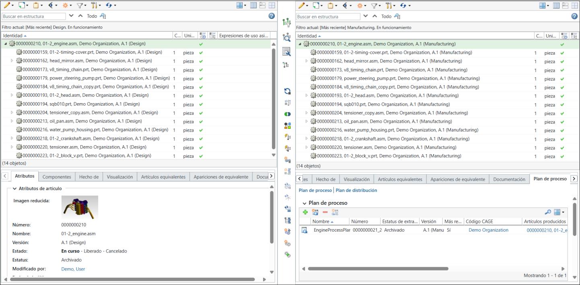
Task: Open the Documentación tab in Manufacturing pane
Action: [509, 179]
